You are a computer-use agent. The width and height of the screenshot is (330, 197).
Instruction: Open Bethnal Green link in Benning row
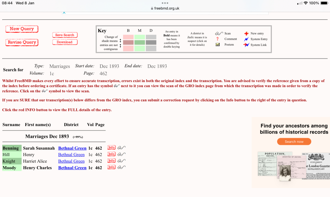(72, 148)
